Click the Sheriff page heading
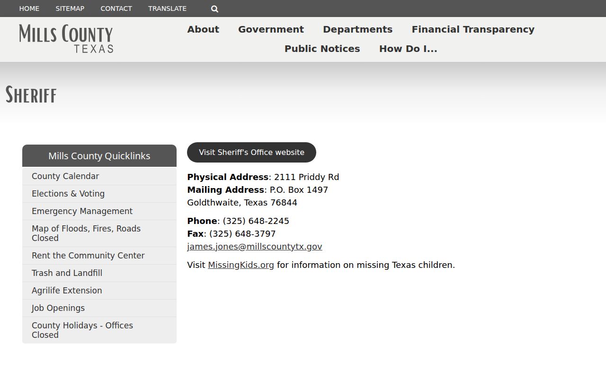This screenshot has width=606, height=378. tap(31, 94)
